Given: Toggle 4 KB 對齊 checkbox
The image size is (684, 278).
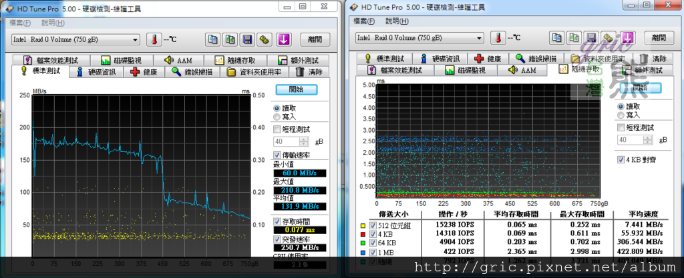Looking at the screenshot, I should (621, 160).
